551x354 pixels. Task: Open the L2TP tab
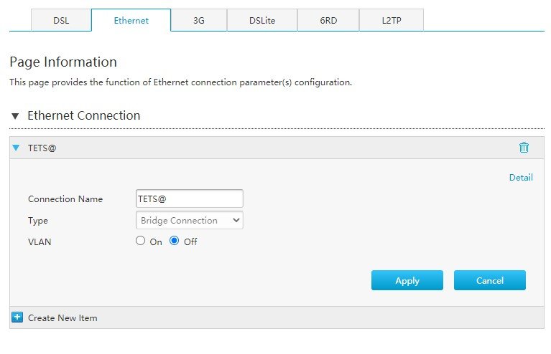392,20
